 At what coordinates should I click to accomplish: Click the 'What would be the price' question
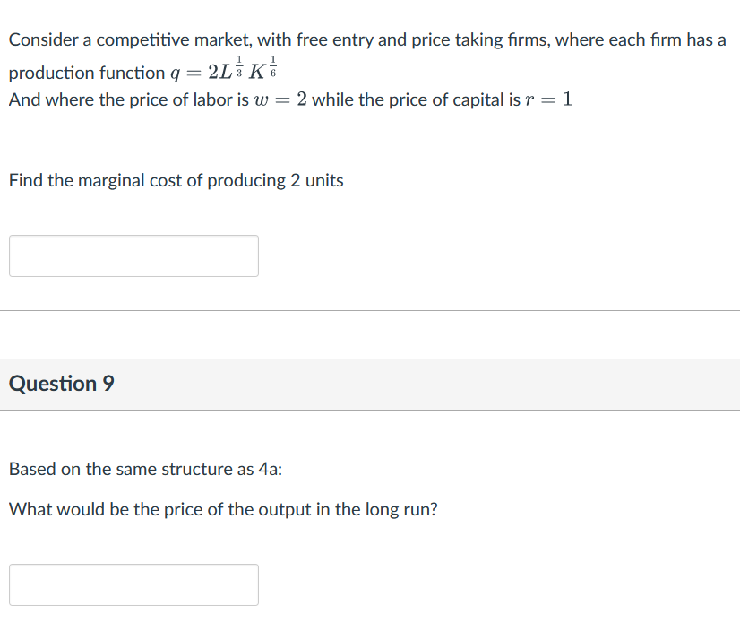(223, 510)
